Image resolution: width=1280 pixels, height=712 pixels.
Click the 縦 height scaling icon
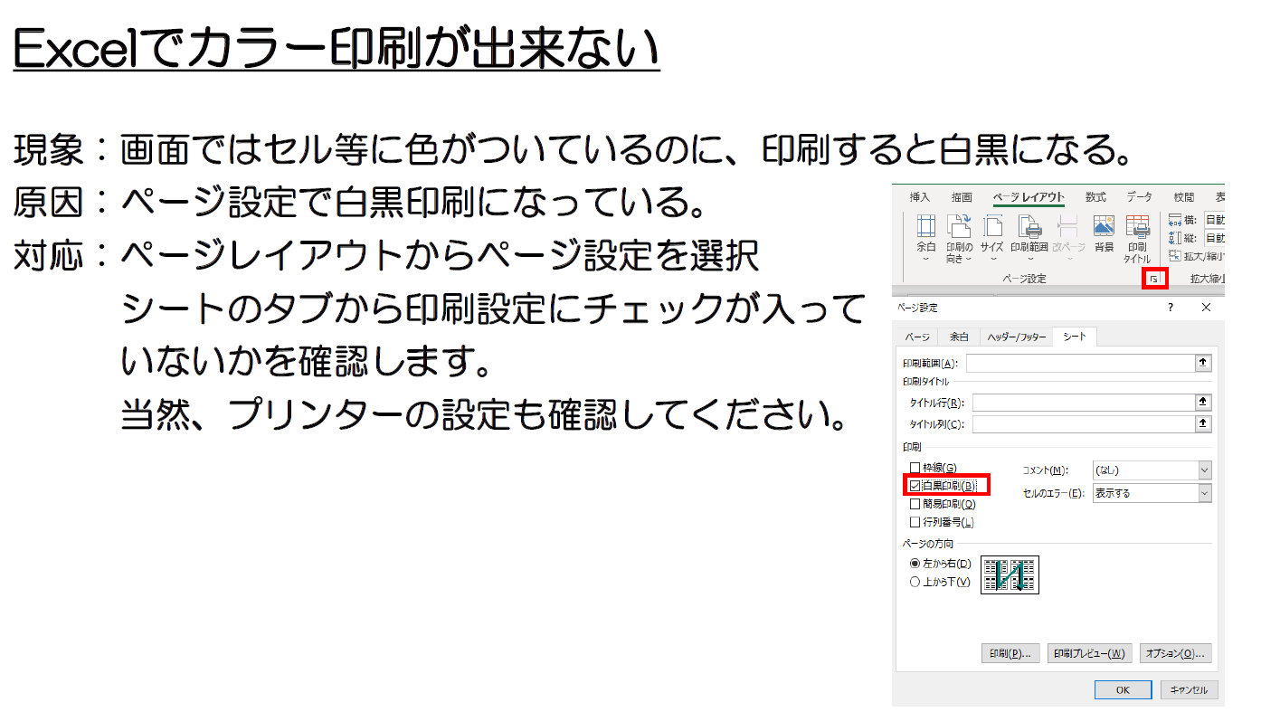[x=1176, y=238]
